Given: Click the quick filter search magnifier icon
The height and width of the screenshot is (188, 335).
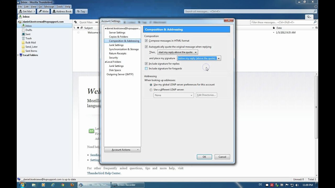Looking at the screenshot, I should pyautogui.click(x=315, y=22).
